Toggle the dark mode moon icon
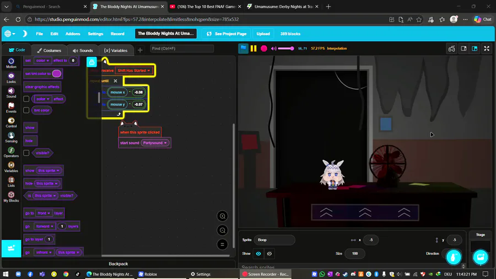 pyautogui.click(x=24, y=34)
